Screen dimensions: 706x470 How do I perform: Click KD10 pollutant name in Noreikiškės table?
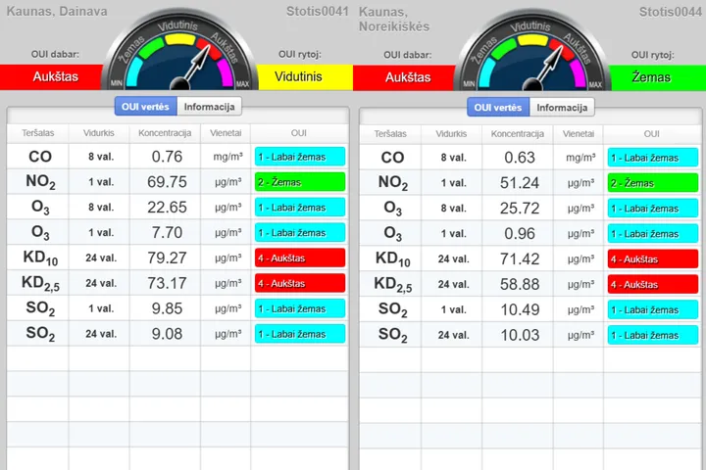[x=393, y=259]
